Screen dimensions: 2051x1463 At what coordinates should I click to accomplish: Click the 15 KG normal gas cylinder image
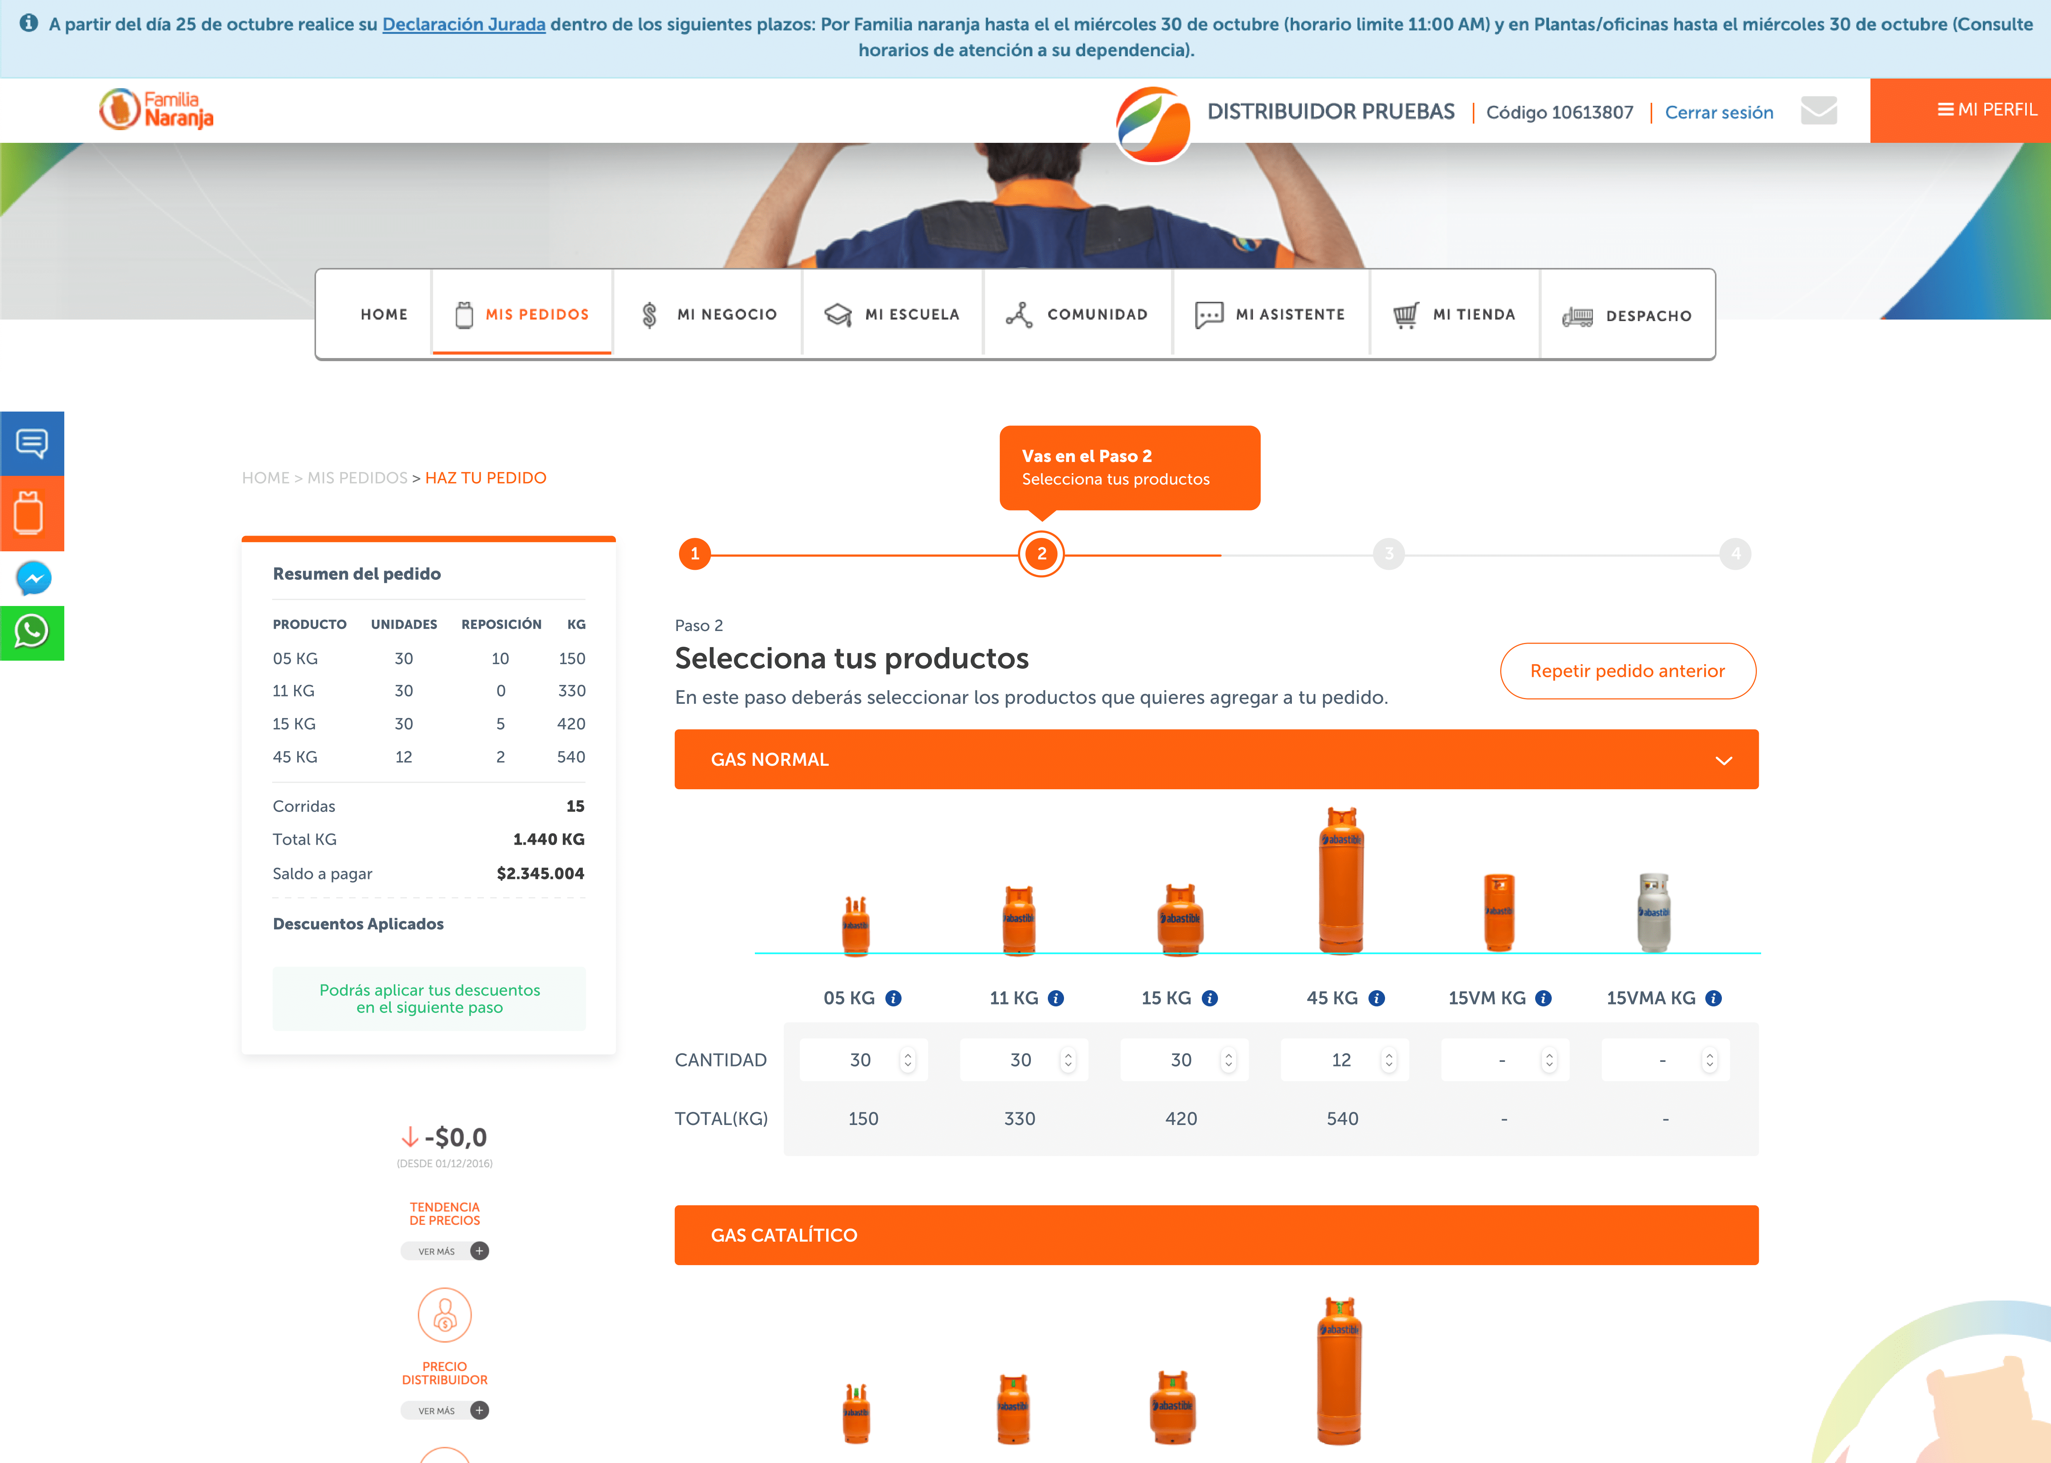click(x=1180, y=920)
